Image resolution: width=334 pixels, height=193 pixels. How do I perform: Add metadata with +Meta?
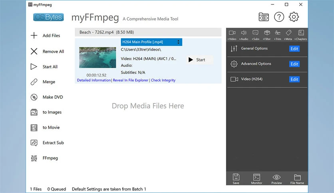(x=288, y=35)
